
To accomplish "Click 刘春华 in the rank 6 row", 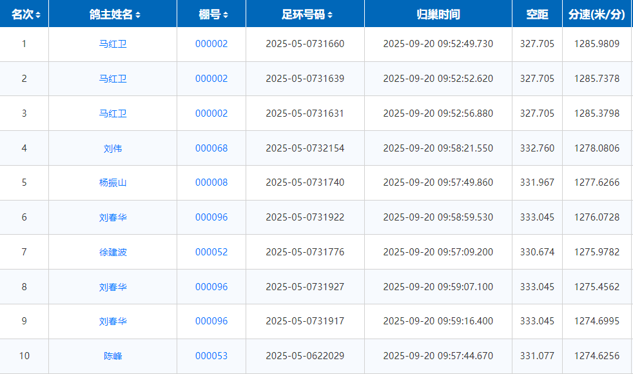I will 113,217.
